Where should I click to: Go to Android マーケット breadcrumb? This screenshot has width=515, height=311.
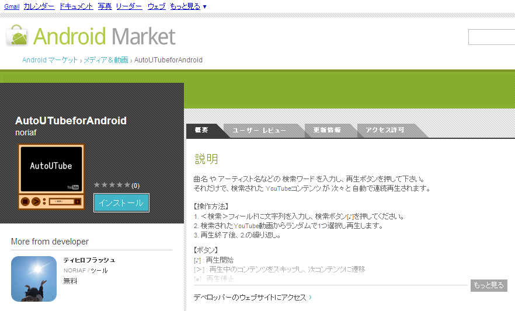tap(50, 60)
